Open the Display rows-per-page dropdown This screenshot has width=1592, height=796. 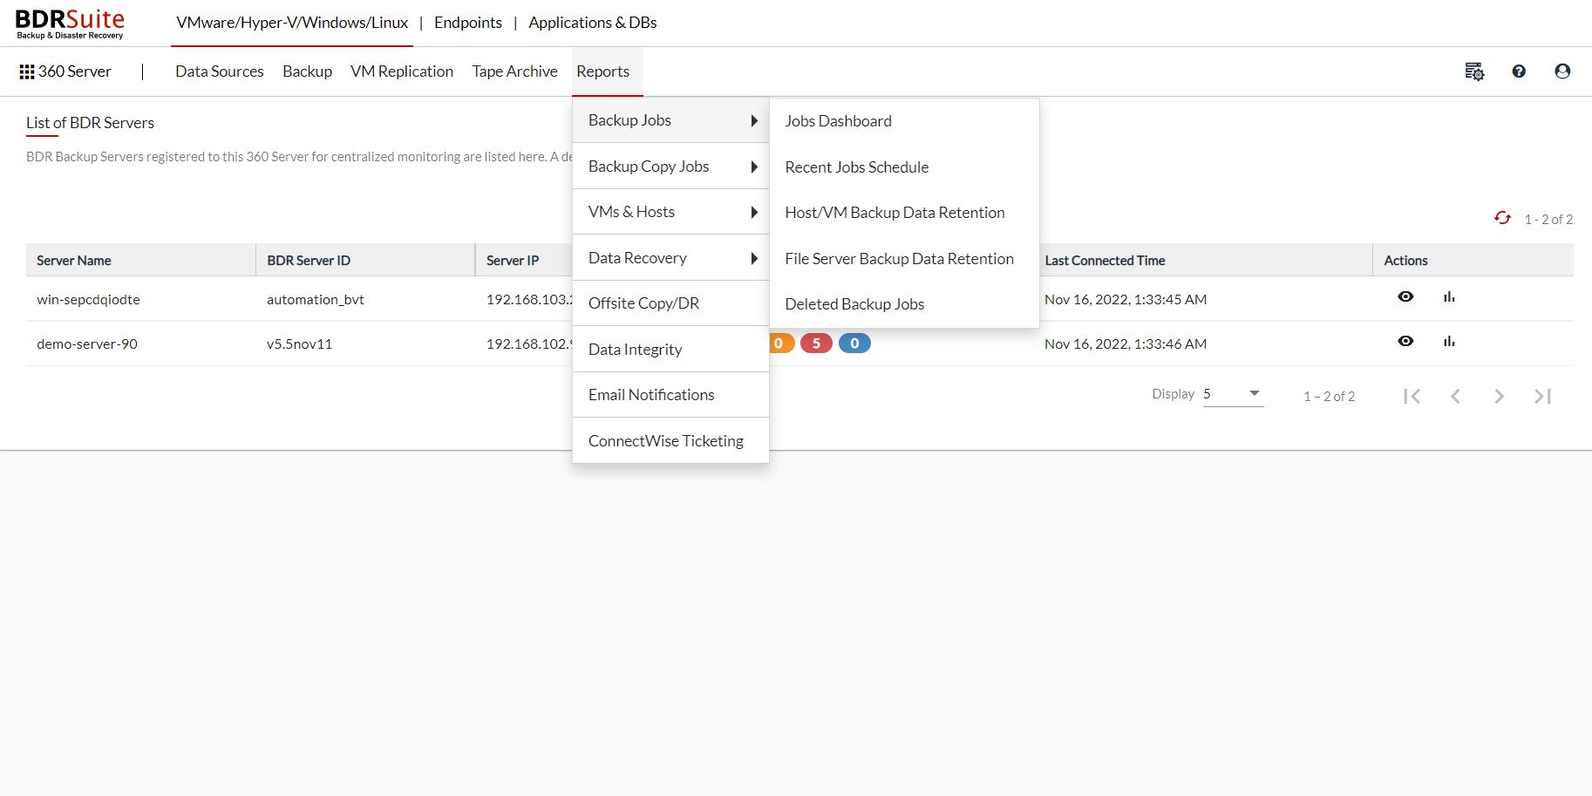[1233, 394]
